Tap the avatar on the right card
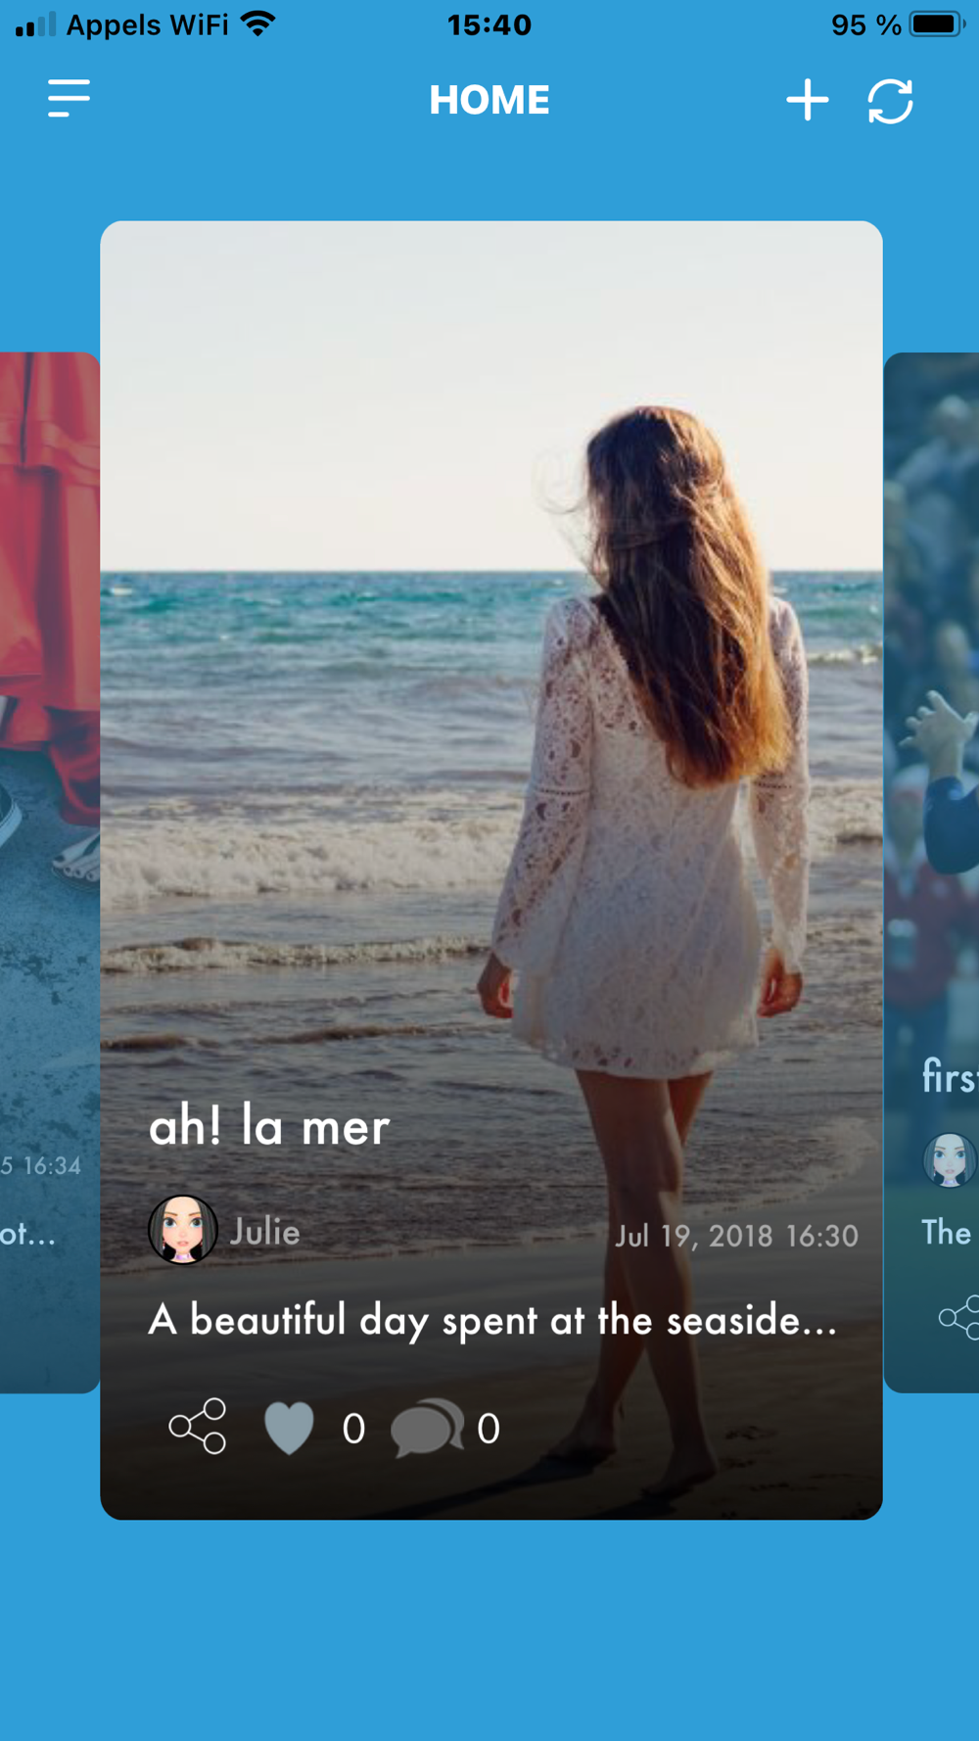The height and width of the screenshot is (1741, 979). click(950, 1160)
